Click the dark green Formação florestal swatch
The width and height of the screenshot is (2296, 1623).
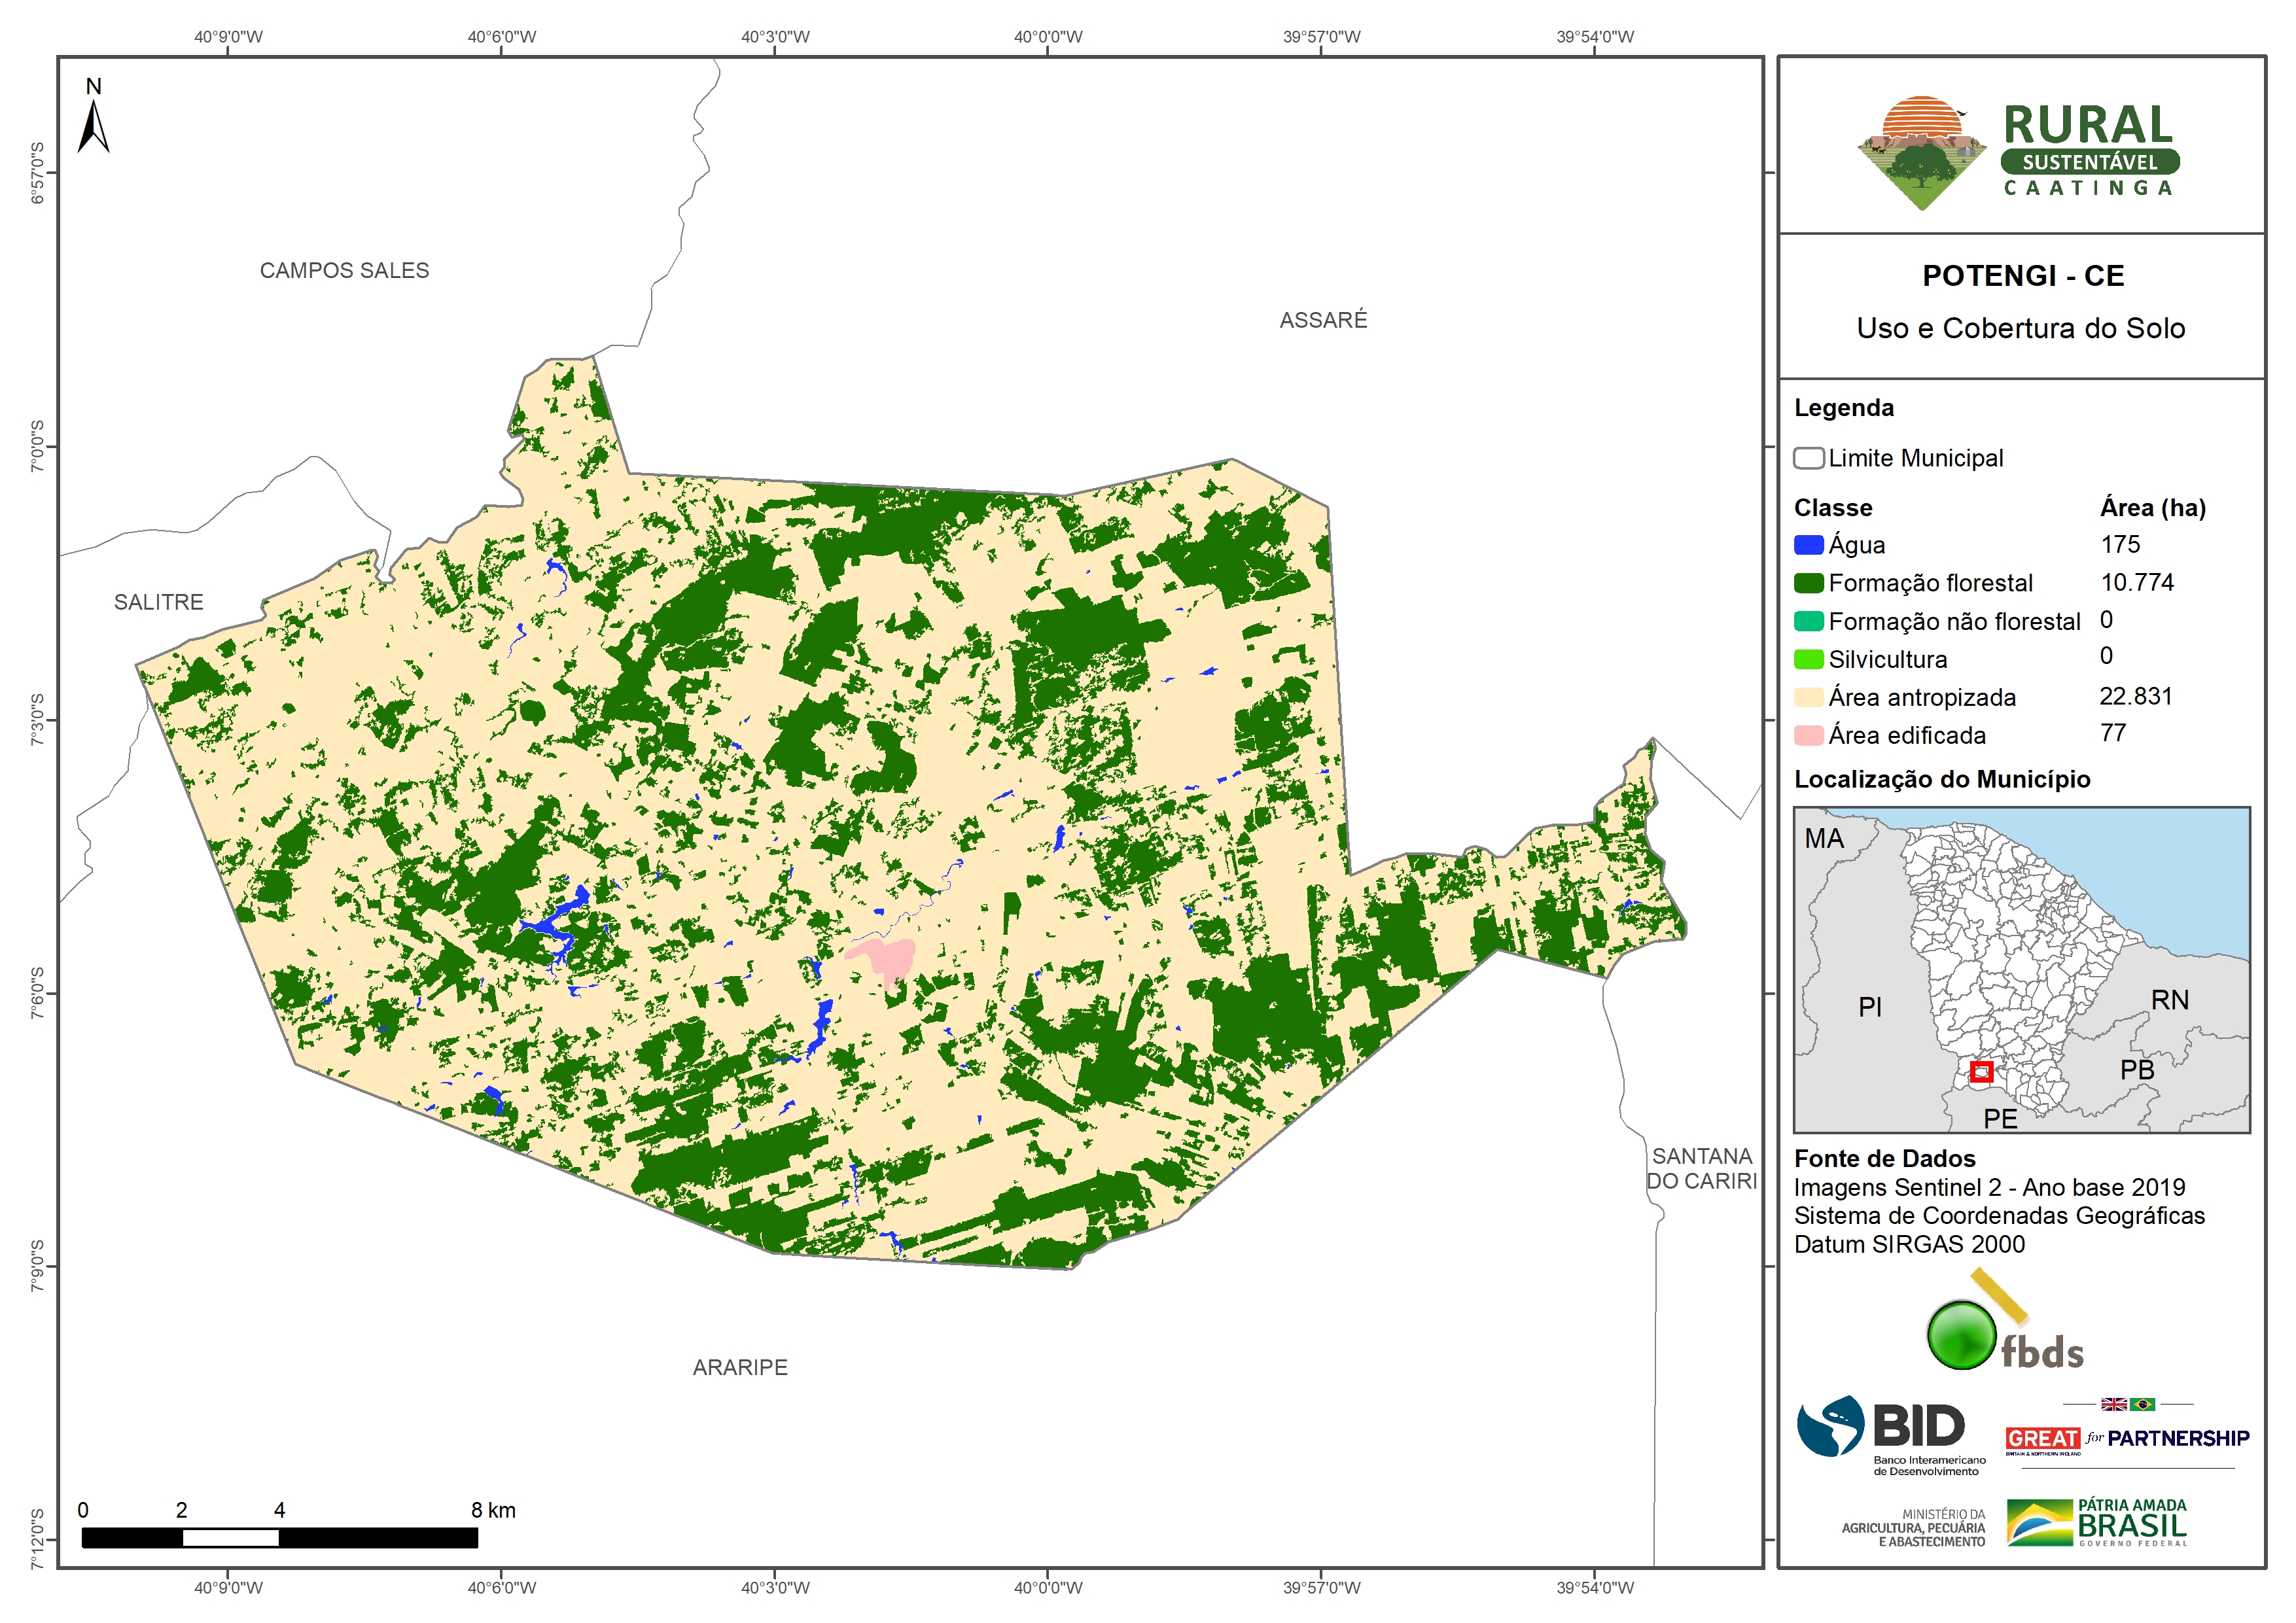pyautogui.click(x=1808, y=583)
